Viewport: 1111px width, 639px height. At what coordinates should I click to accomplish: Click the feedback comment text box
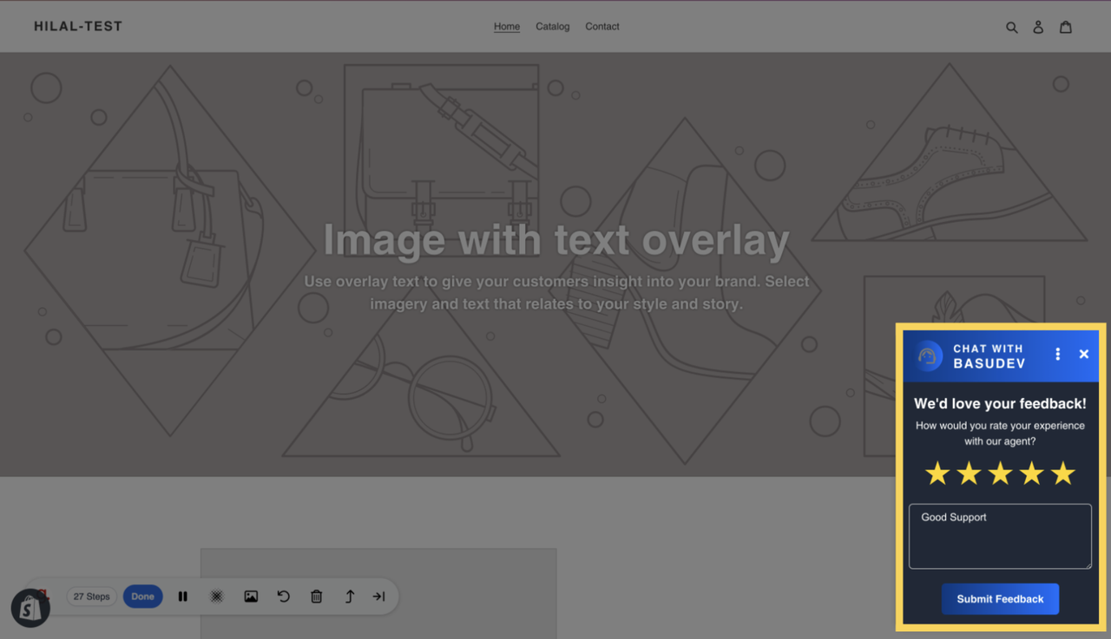1000,537
